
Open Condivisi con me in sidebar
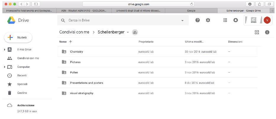28,58
